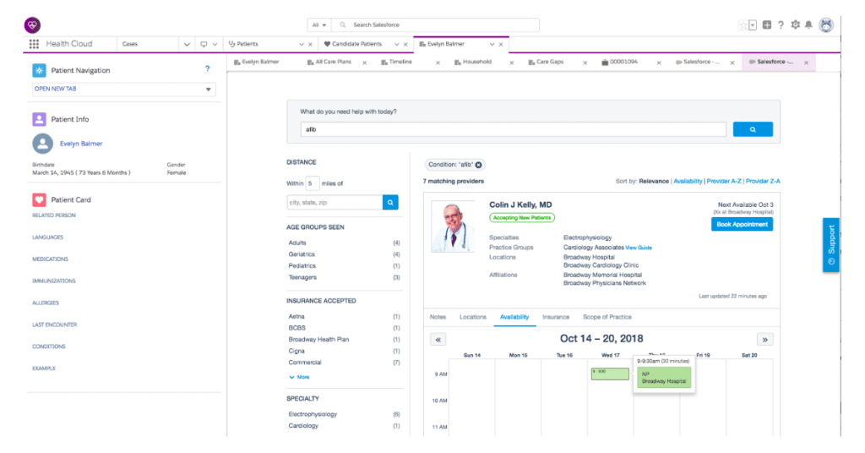Switch to the Scope of Practice tab
Screen dimensions: 865x453
click(607, 317)
